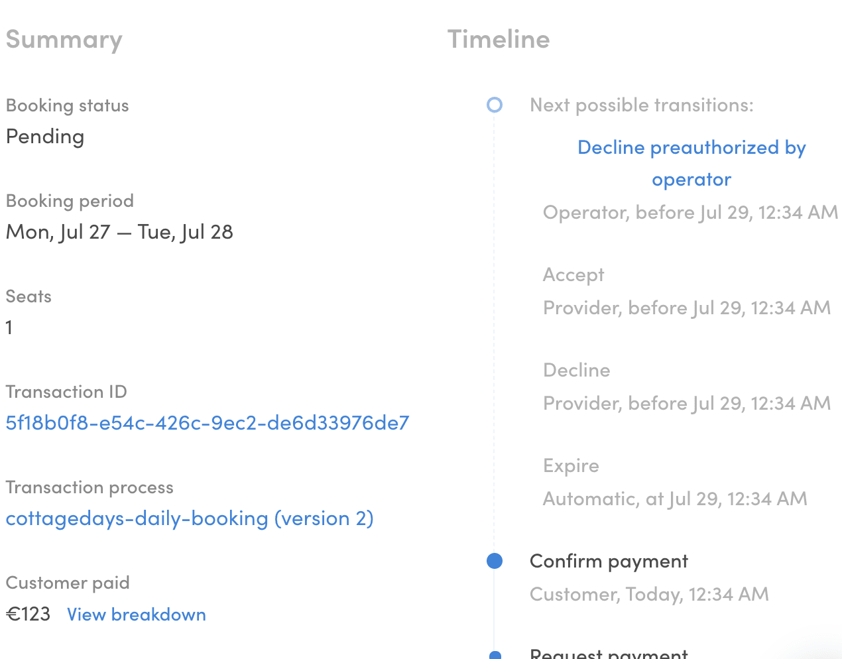The width and height of the screenshot is (842, 659).
Task: Select the Expire transition entry
Action: coord(571,466)
